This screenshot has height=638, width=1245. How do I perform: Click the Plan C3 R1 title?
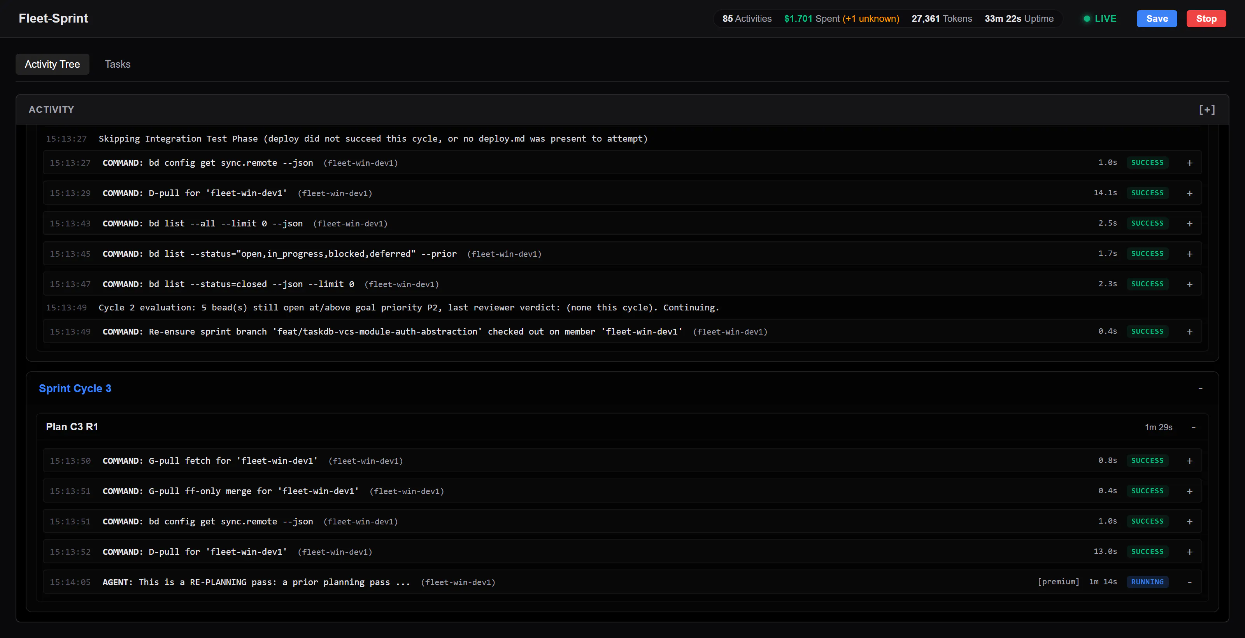(x=72, y=427)
